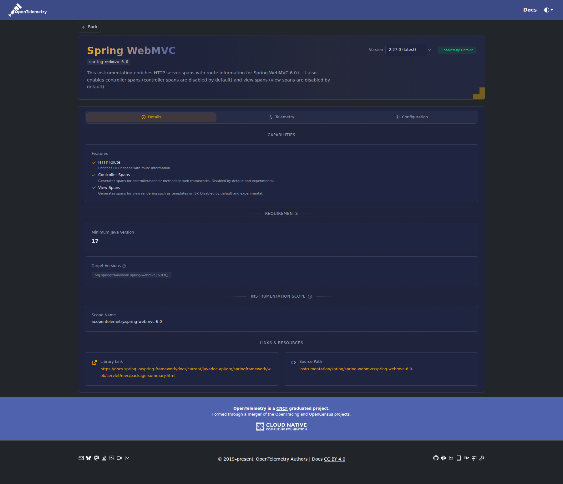
Task: Click the spring-webmvc-6.0 code tag under title
Action: 109,62
